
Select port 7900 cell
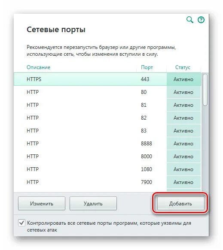click(x=147, y=182)
